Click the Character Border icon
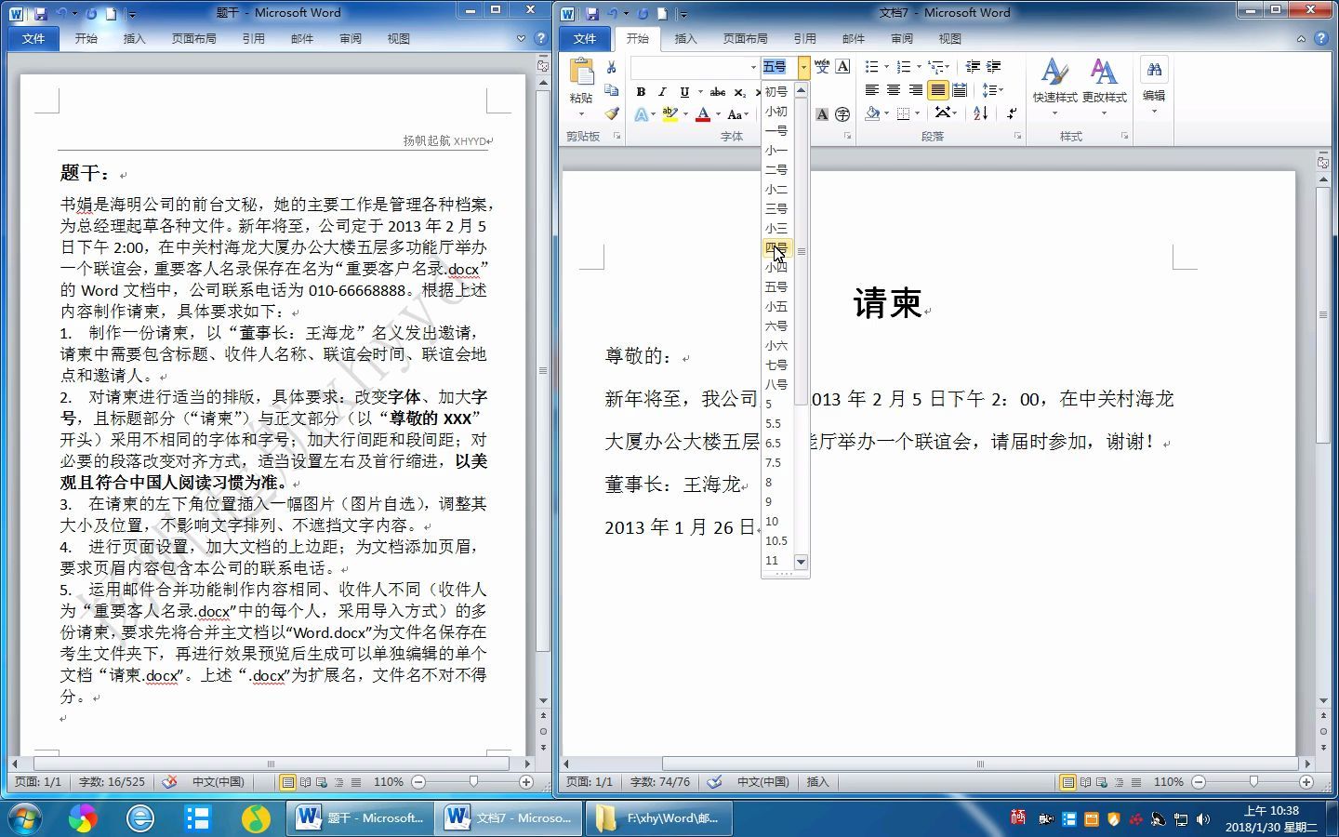The width and height of the screenshot is (1339, 837). coord(842,66)
